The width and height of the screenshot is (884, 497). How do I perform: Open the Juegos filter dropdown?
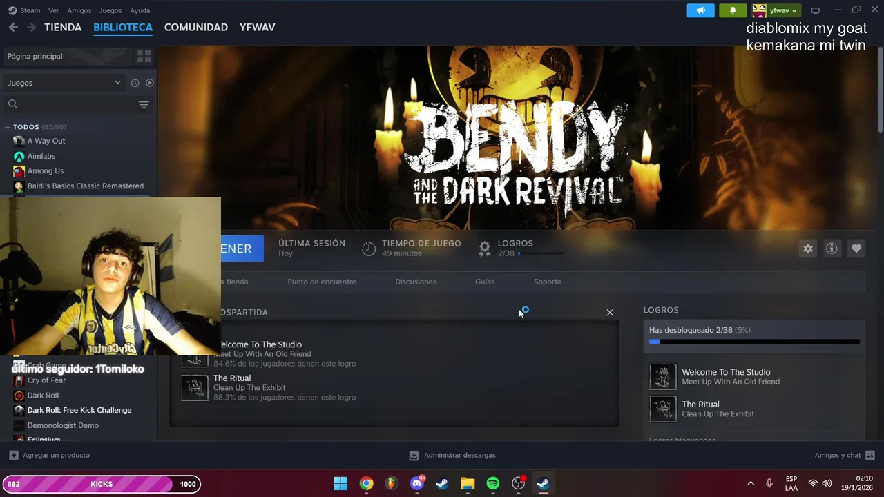64,83
